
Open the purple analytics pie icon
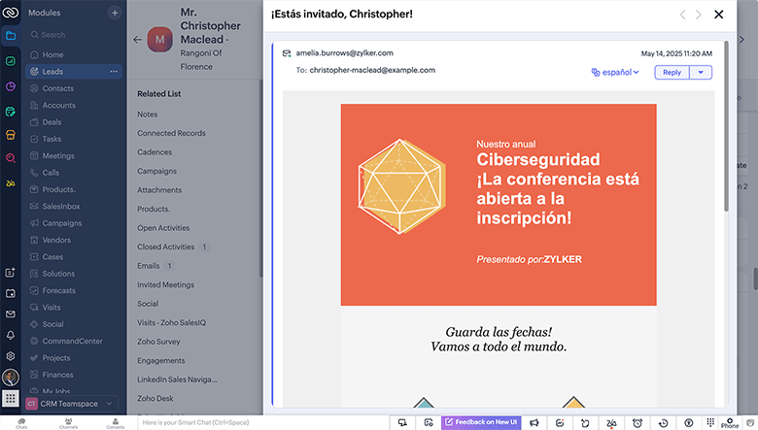[x=10, y=86]
